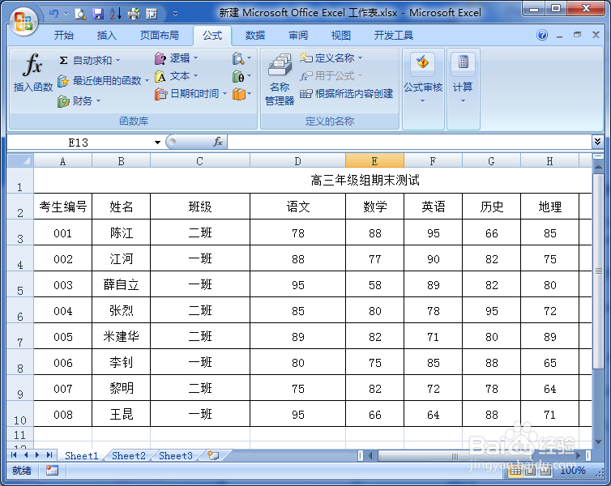Open the Calculation (计算) group
The image size is (611, 486).
(x=463, y=78)
